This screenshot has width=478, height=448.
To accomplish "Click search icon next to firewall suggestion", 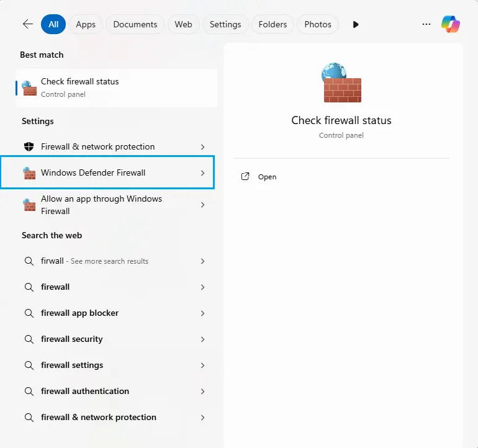I will [x=29, y=287].
